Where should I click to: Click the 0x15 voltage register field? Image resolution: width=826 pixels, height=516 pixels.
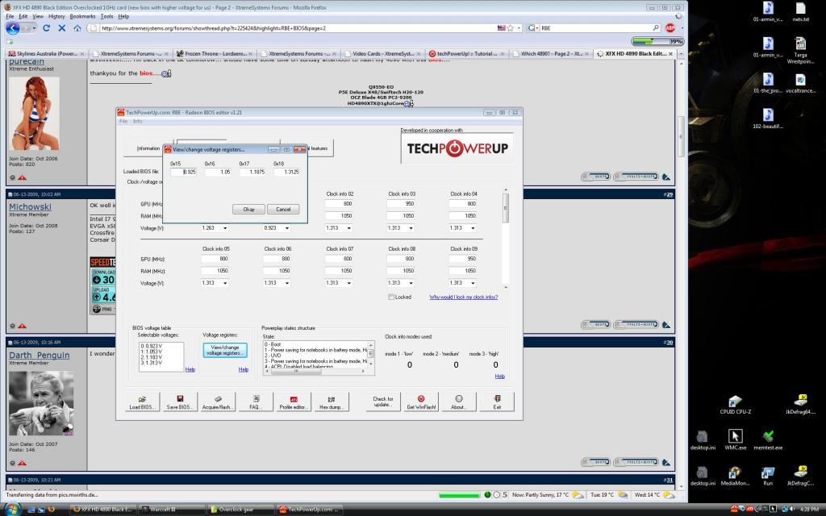coord(183,173)
